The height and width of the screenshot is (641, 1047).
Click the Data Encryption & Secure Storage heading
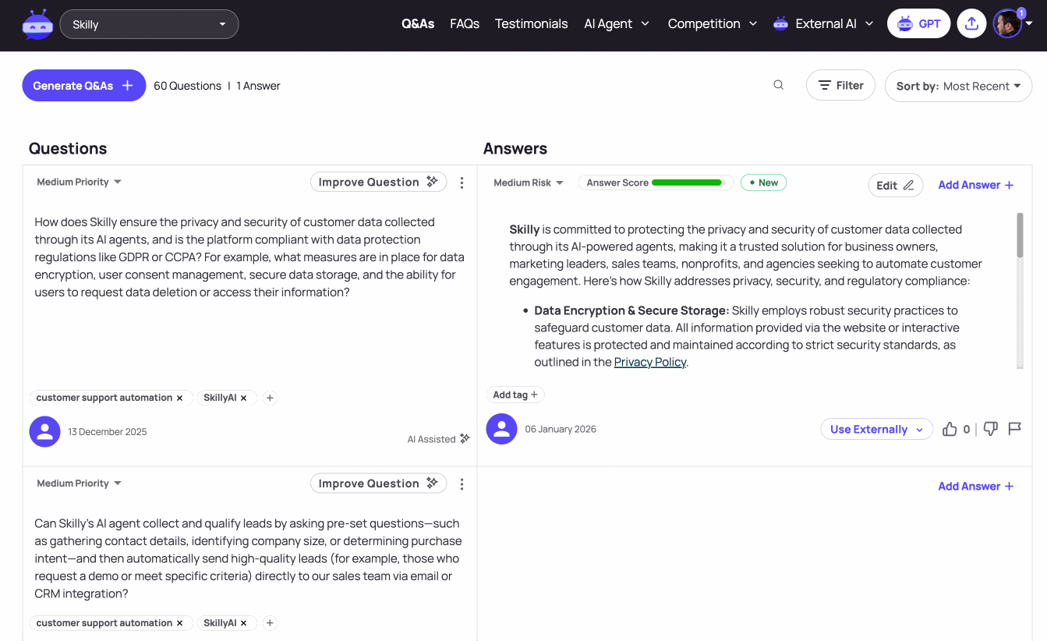click(631, 310)
